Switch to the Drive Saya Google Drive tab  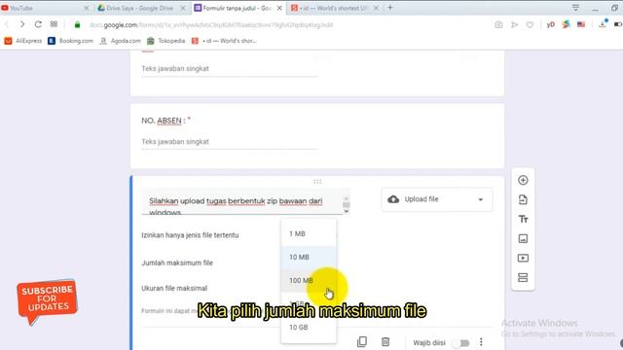point(141,8)
